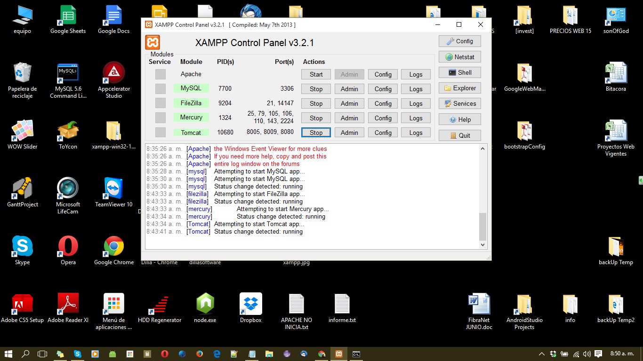Select the AndroidStudio Projects folder

(x=524, y=311)
